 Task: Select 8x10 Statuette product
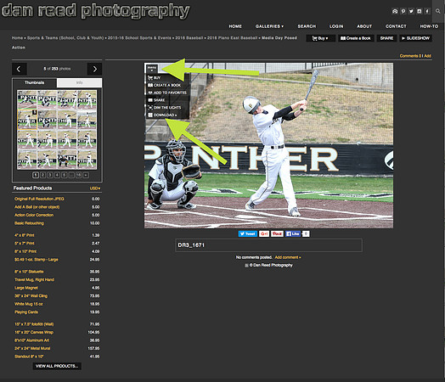pyautogui.click(x=29, y=272)
